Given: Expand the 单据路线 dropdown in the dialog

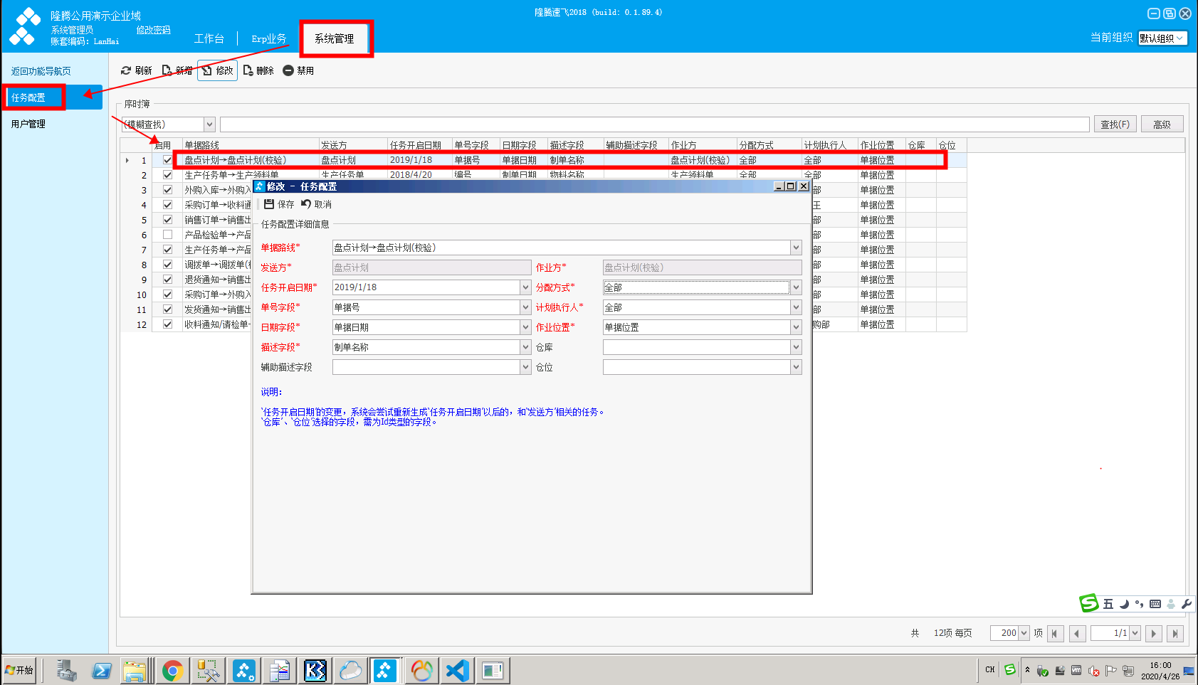Looking at the screenshot, I should coord(796,248).
